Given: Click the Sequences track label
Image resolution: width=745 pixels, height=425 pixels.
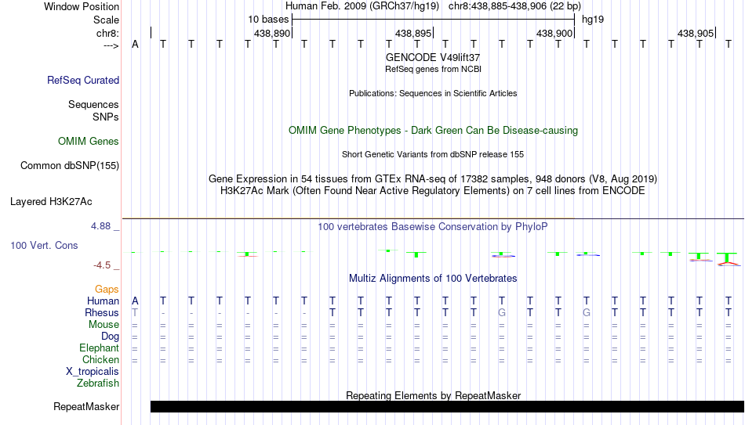Looking at the screenshot, I should [93, 104].
